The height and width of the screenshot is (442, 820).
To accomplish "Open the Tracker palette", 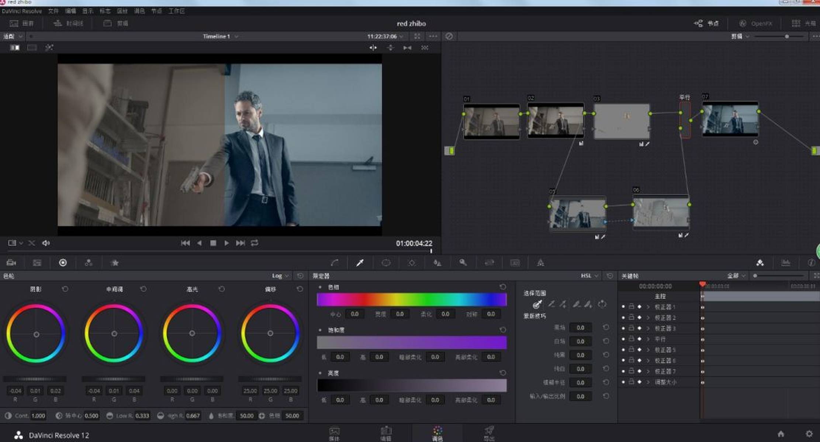I will click(x=412, y=263).
